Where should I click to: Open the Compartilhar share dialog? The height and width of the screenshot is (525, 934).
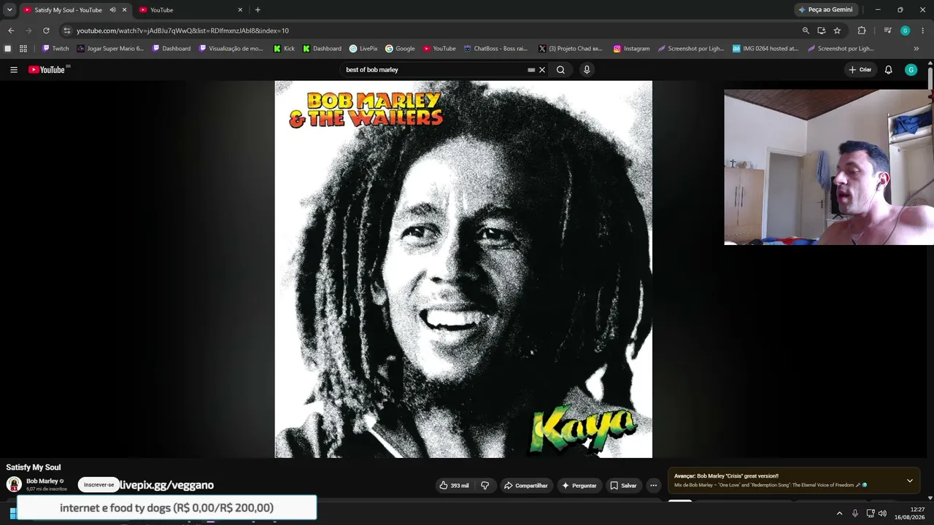coord(527,486)
